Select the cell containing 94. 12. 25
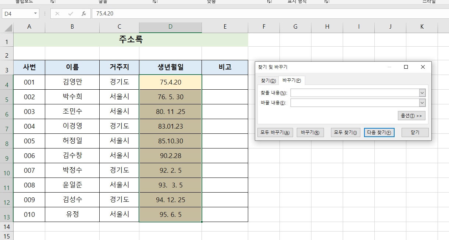The image size is (449, 240). click(170, 200)
